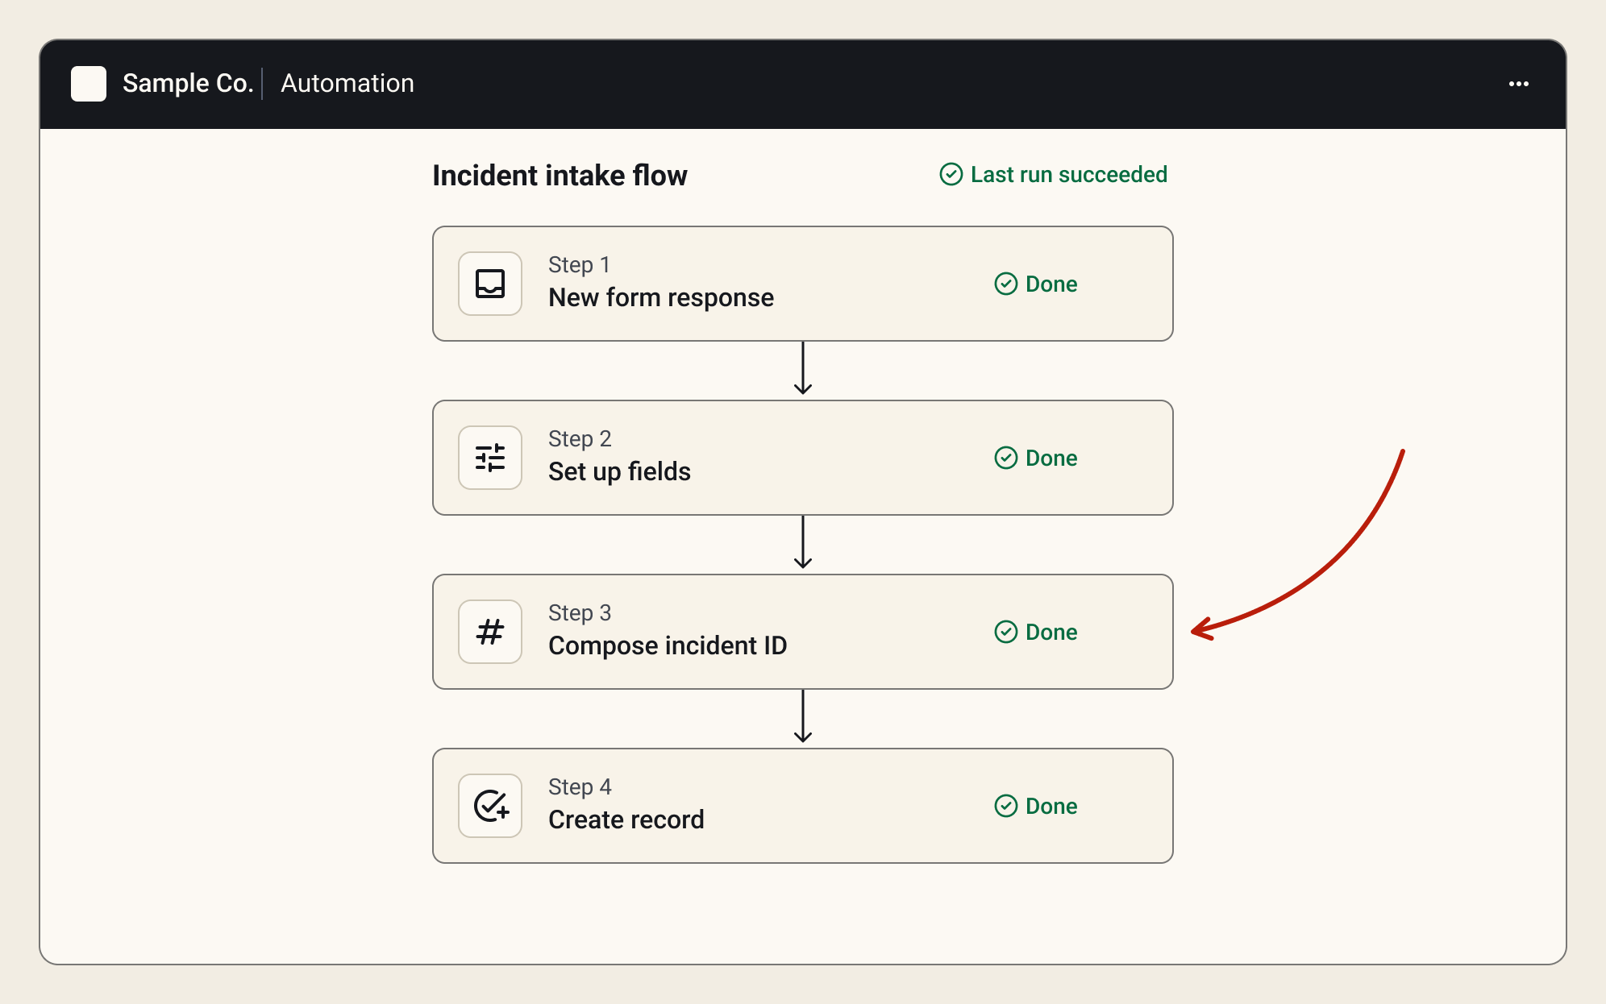
Task: Click the white Sample Co. logo square
Action: (x=89, y=84)
